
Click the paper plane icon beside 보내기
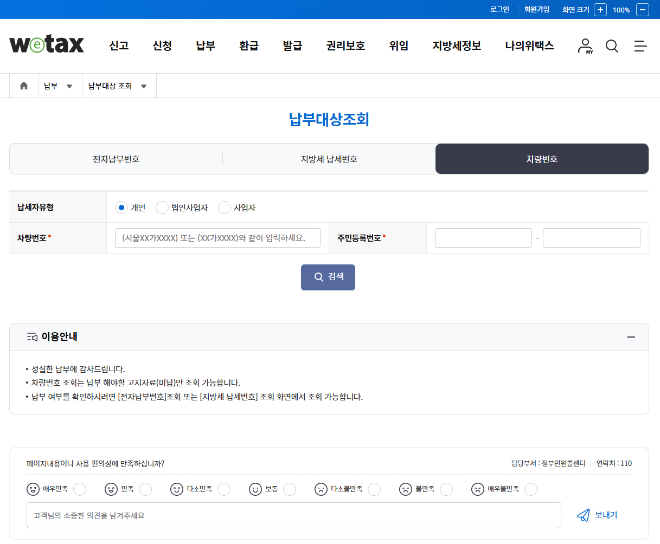(583, 515)
